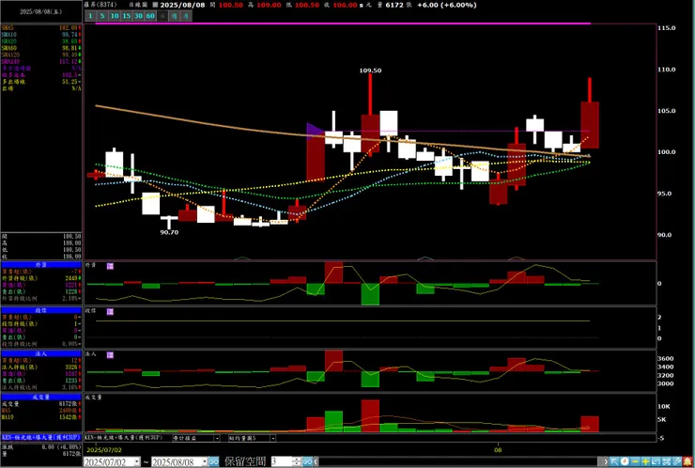The height and width of the screenshot is (468, 695).
Task: Click the purple triangle marker on the chart
Action: coord(315,131)
